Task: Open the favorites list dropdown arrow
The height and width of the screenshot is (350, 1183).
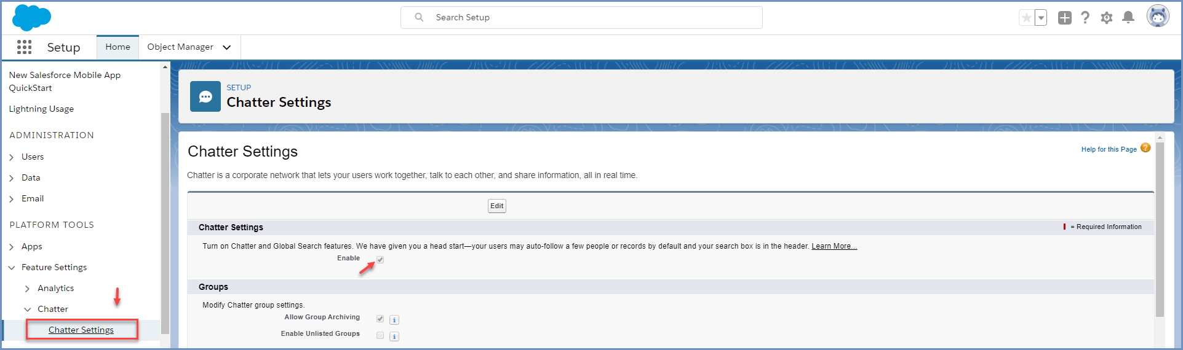Action: pyautogui.click(x=1041, y=18)
